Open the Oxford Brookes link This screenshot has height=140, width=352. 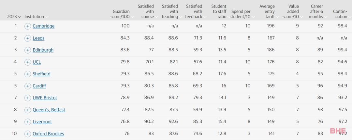[48, 134]
